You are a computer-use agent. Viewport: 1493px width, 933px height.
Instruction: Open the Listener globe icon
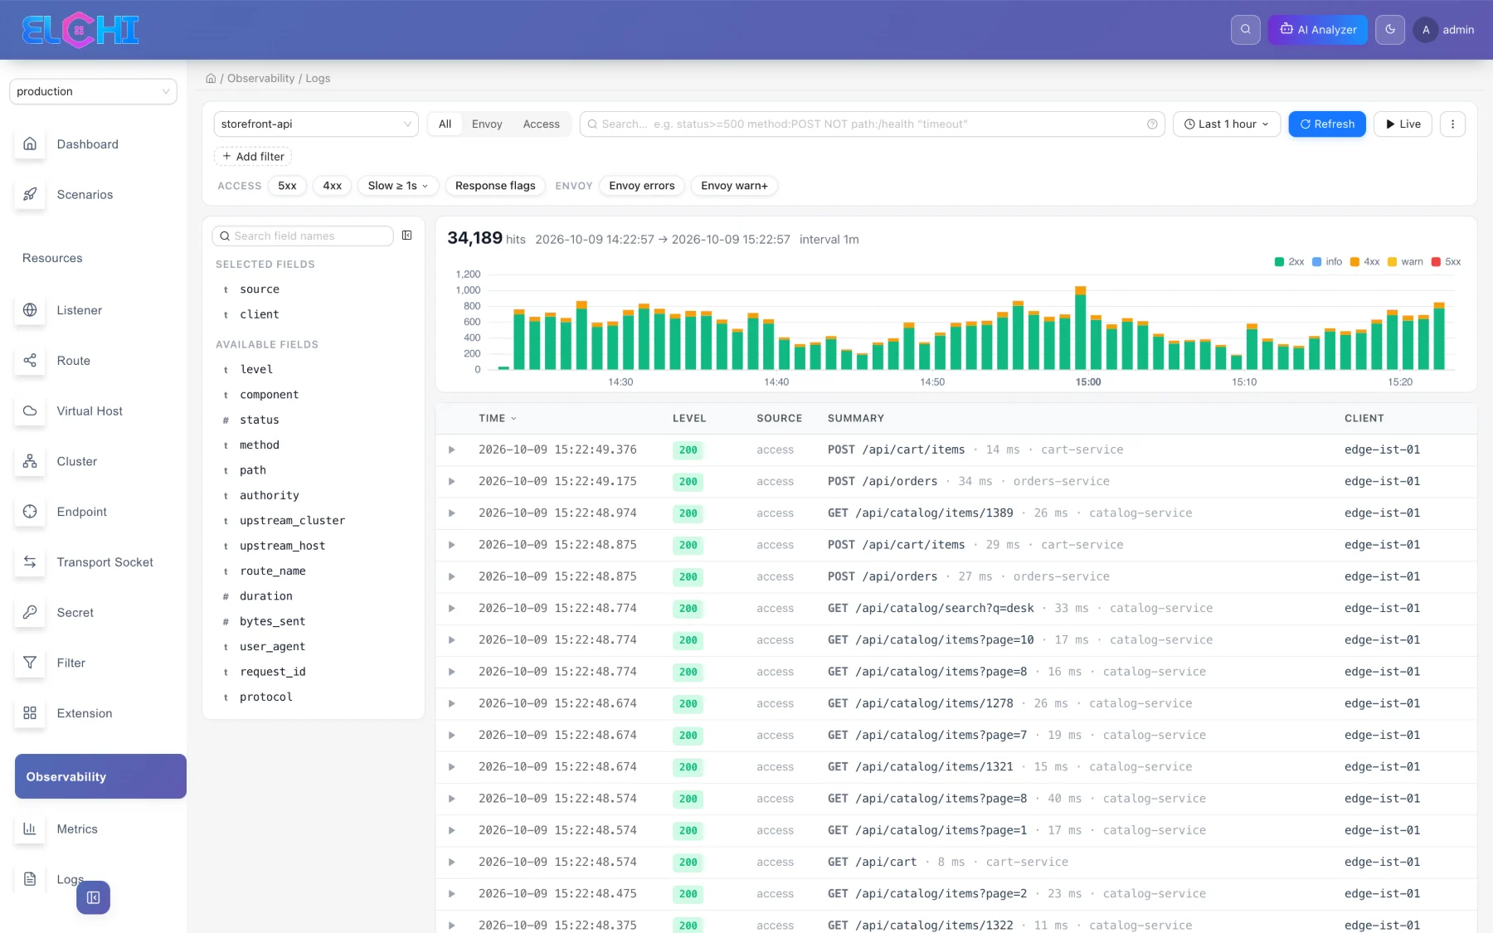(x=30, y=310)
